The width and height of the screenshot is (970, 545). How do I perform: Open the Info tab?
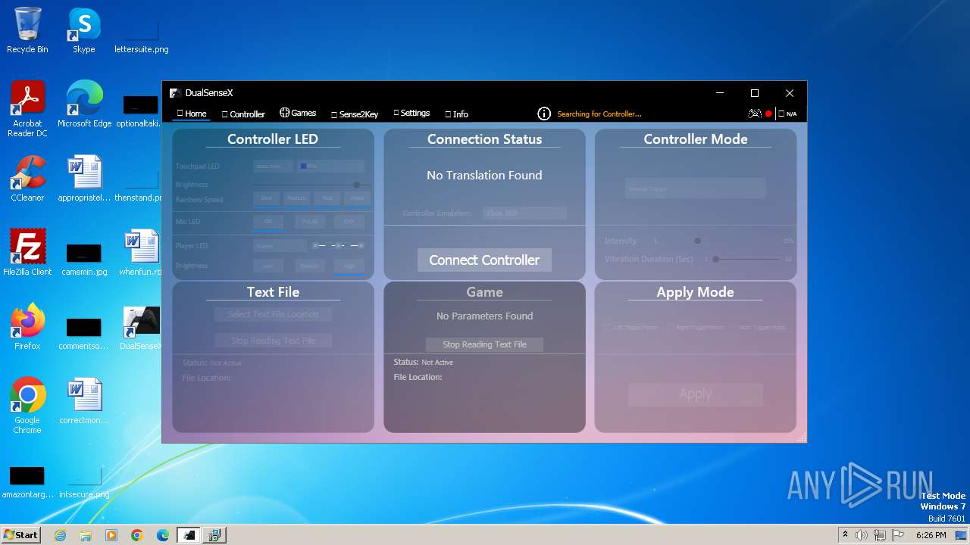(x=456, y=114)
